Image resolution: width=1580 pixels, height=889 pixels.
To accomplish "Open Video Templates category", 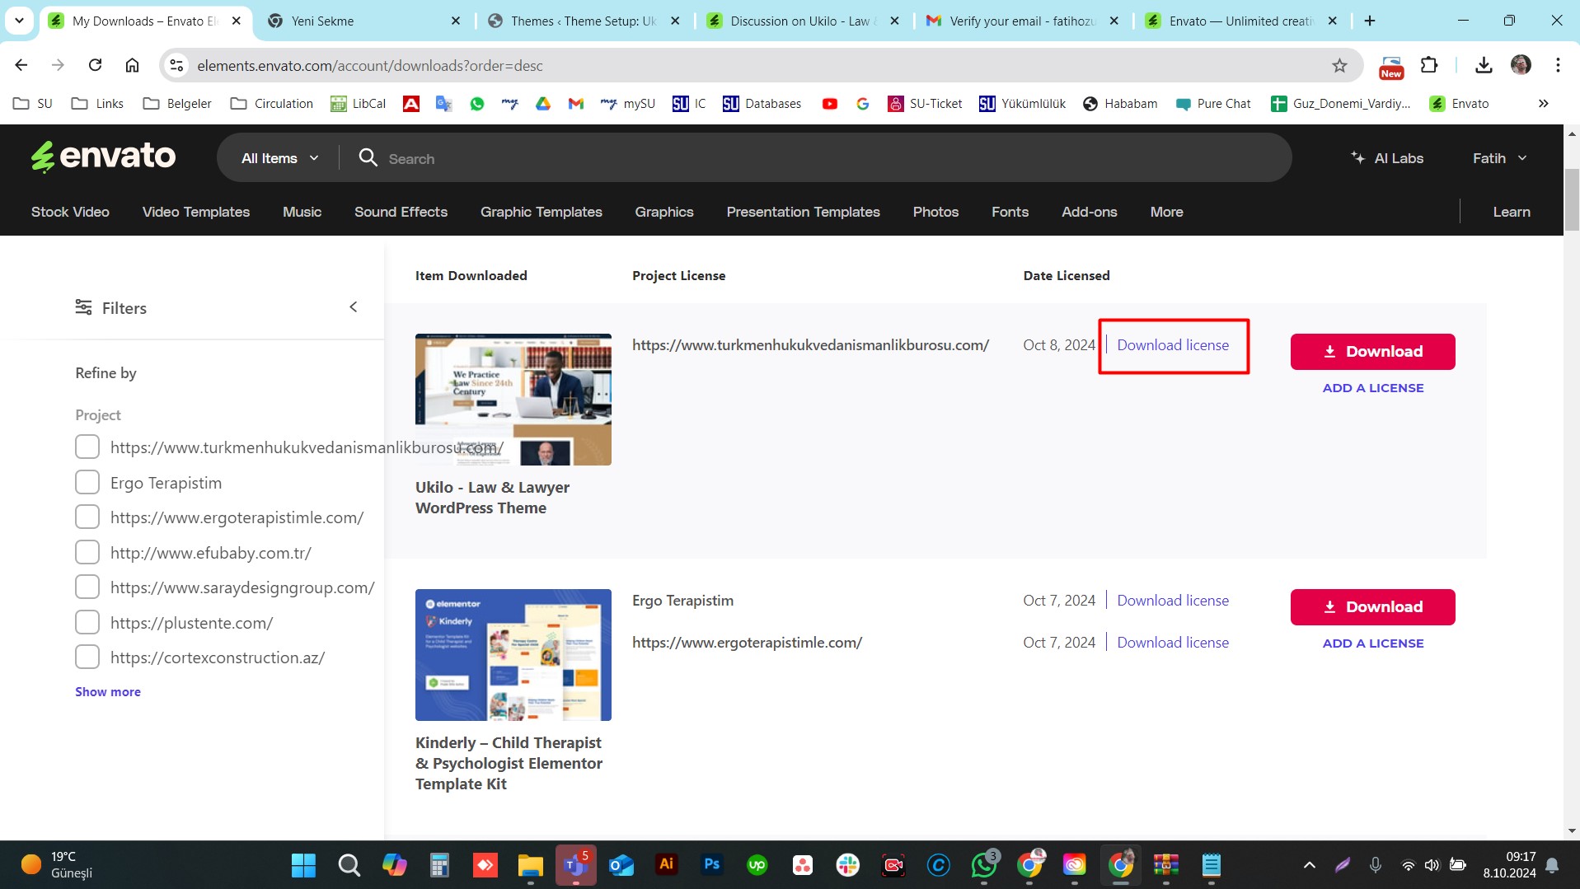I will coord(196,212).
